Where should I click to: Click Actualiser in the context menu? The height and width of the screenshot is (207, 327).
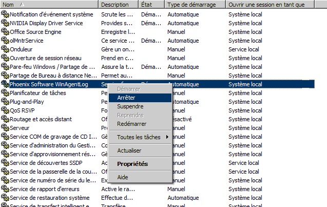[x=129, y=150]
